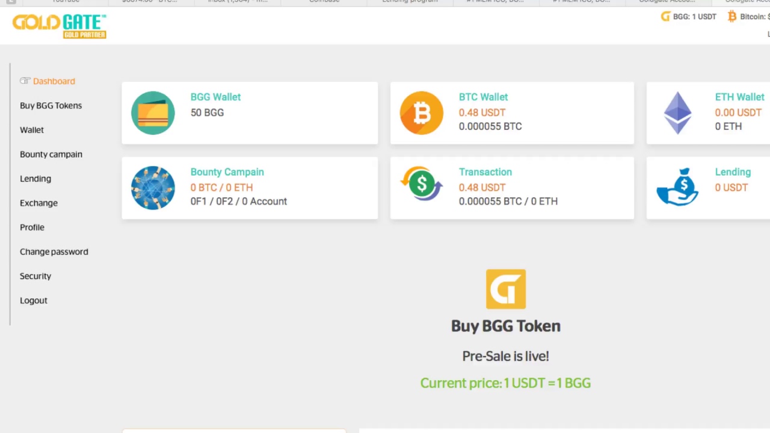Click Logout in sidebar
Viewport: 770px width, 433px height.
[x=34, y=301]
